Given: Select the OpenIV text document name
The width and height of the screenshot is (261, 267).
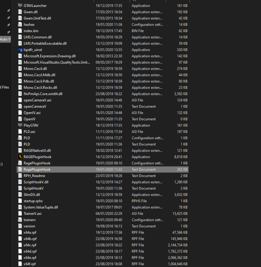Looking at the screenshot, I should (30, 119).
